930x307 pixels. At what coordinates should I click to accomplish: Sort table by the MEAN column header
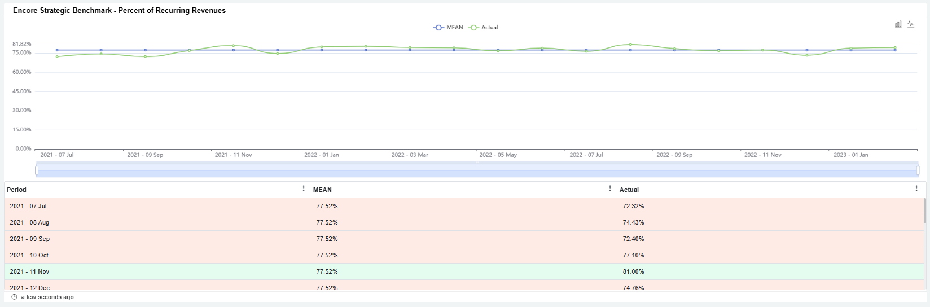(x=322, y=190)
